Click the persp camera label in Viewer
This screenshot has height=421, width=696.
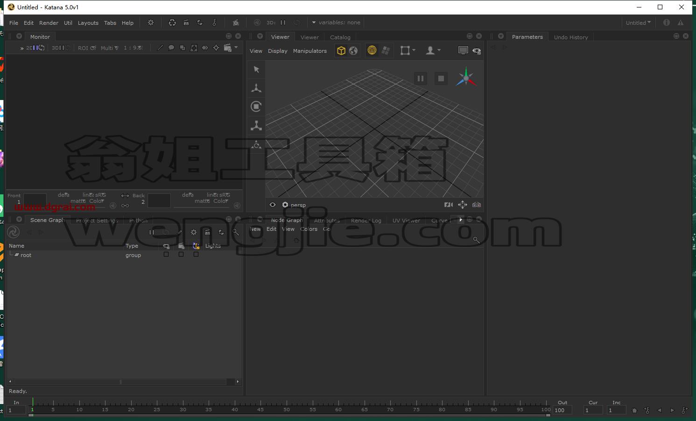(298, 205)
